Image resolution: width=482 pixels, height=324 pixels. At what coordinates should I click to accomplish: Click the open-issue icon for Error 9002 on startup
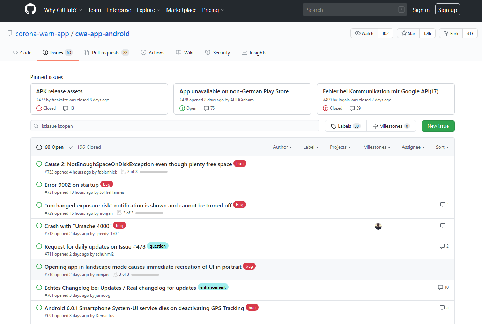[39, 184]
